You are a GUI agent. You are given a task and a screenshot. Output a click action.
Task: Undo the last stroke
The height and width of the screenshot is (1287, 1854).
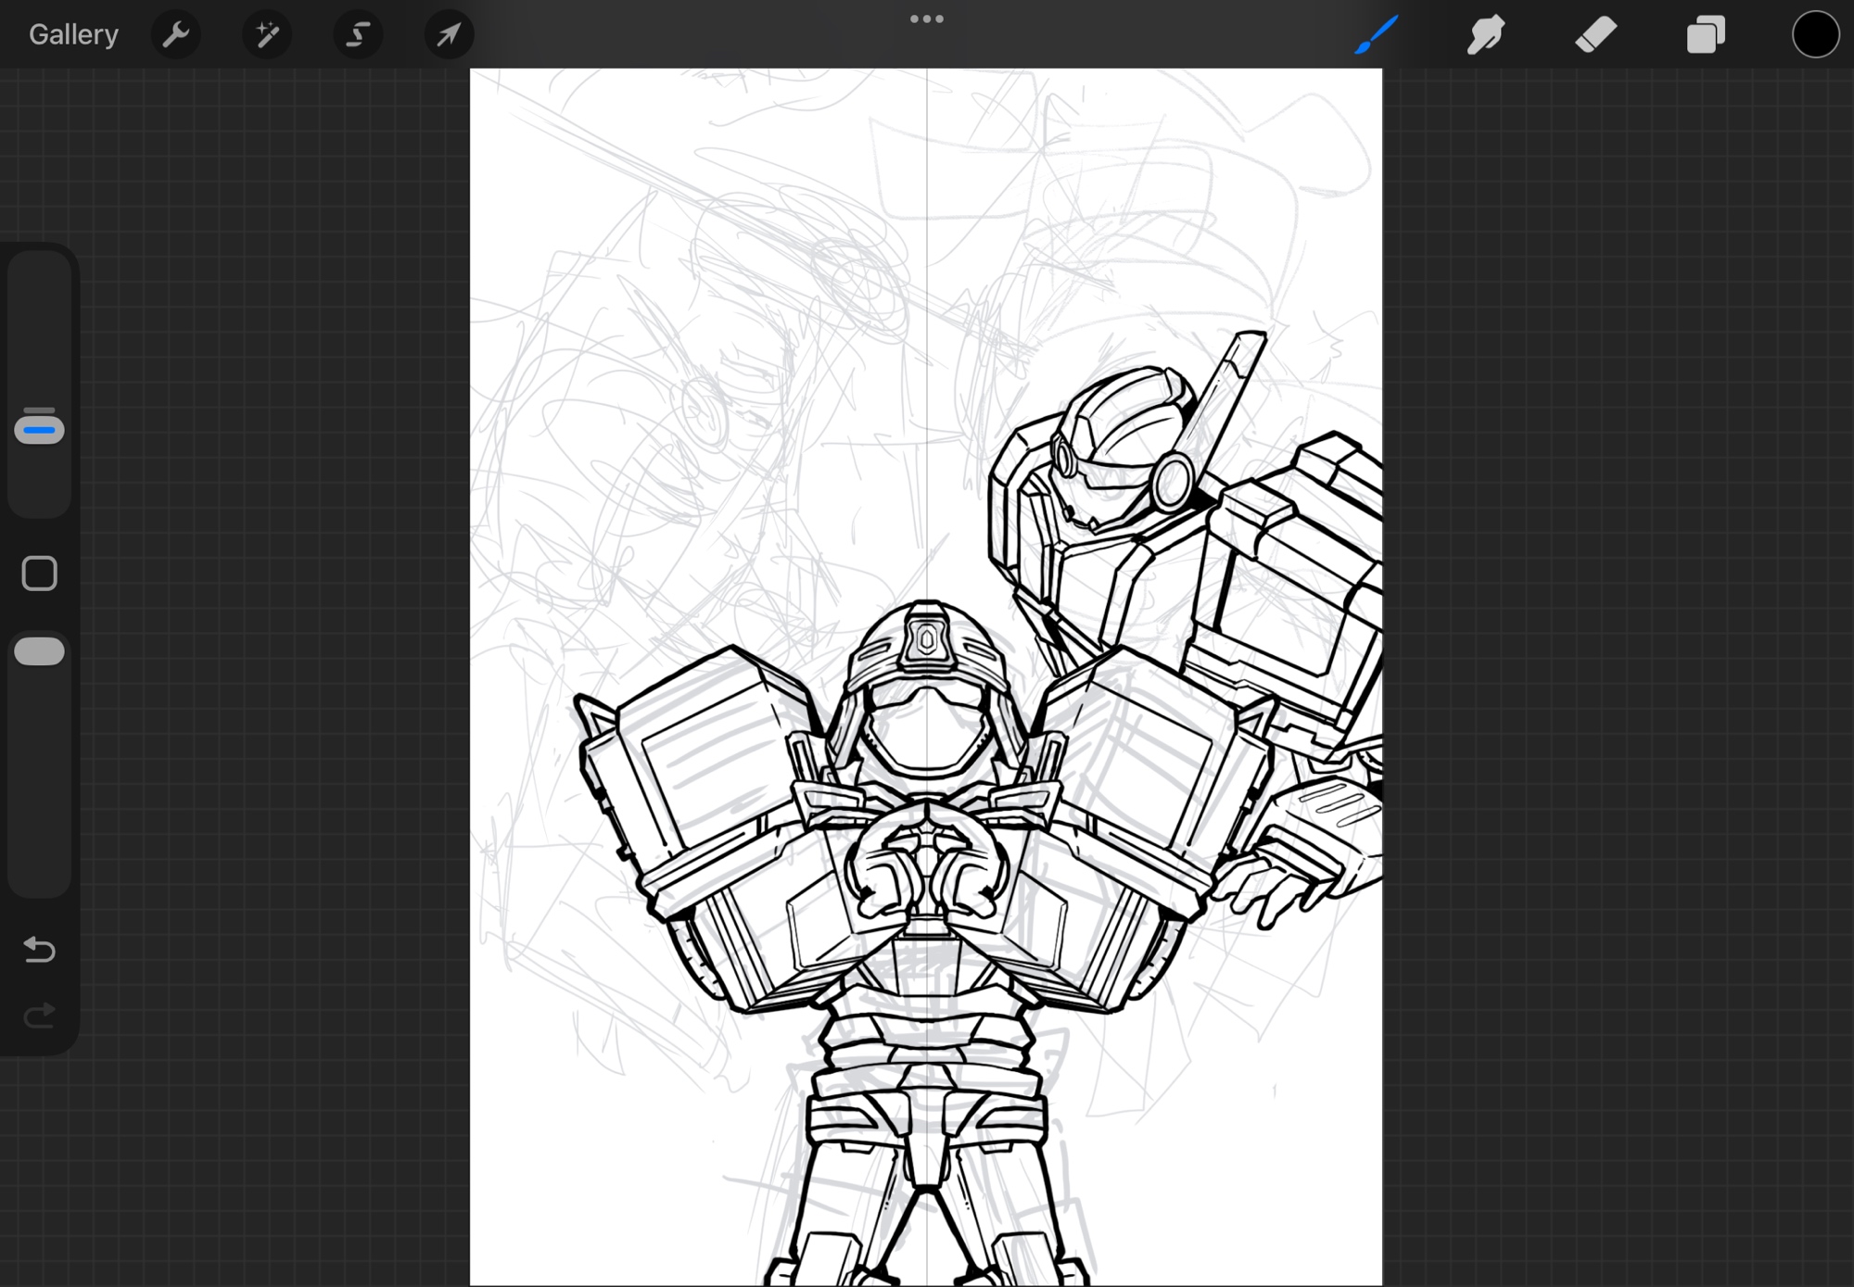pos(39,950)
